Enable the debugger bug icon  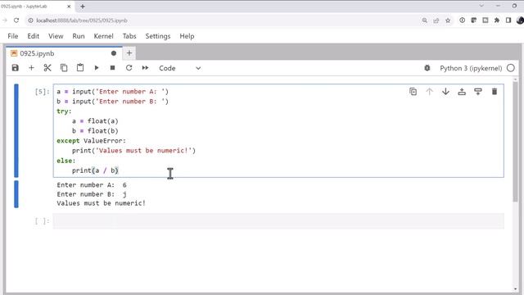pyautogui.click(x=427, y=68)
